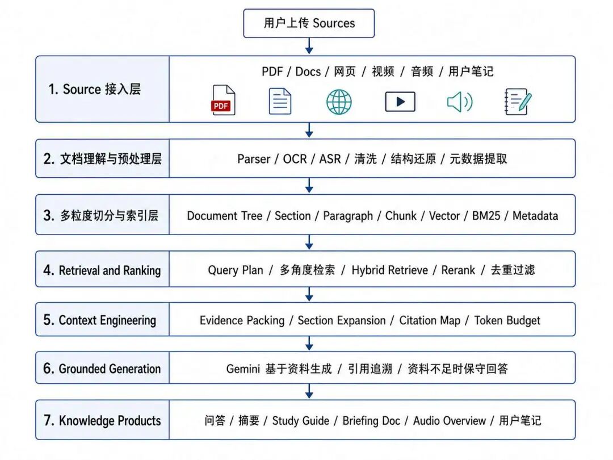The height and width of the screenshot is (460, 613).
Task: Click the red PDF file icon
Action: click(223, 100)
